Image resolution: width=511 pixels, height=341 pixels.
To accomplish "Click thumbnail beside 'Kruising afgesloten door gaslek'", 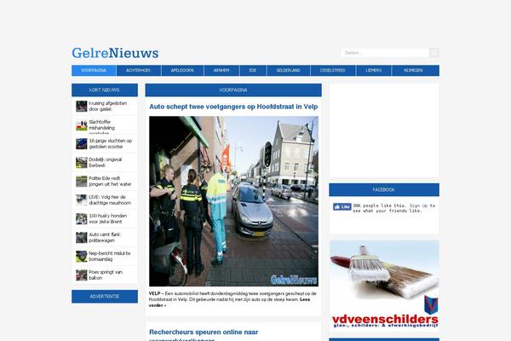I will pos(82,106).
